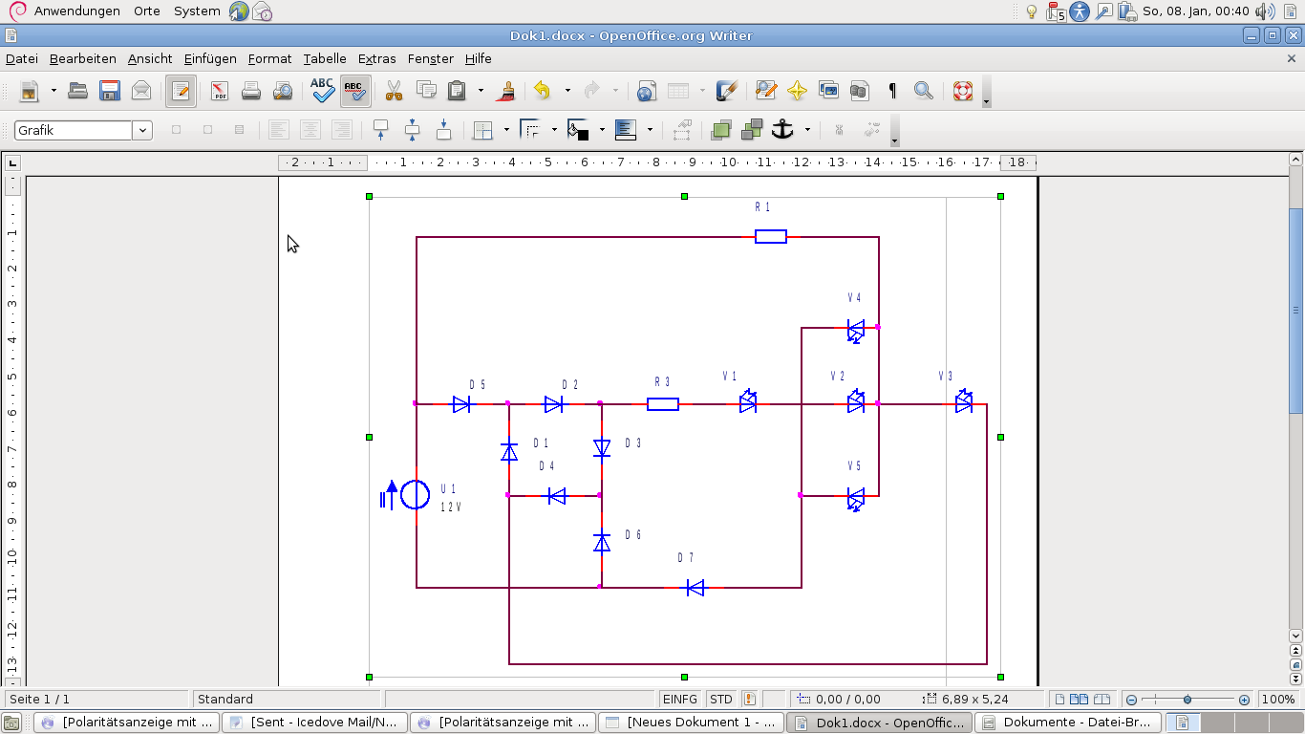
Task: Toggle the Edit File mode button
Action: [x=181, y=92]
